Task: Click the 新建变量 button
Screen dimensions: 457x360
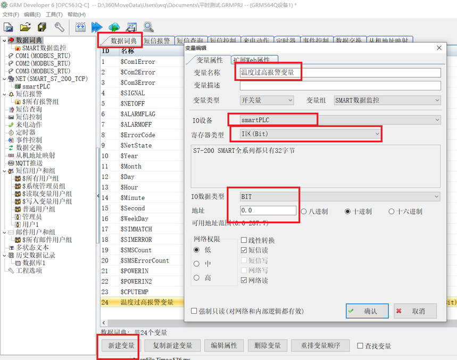Action: (x=121, y=345)
